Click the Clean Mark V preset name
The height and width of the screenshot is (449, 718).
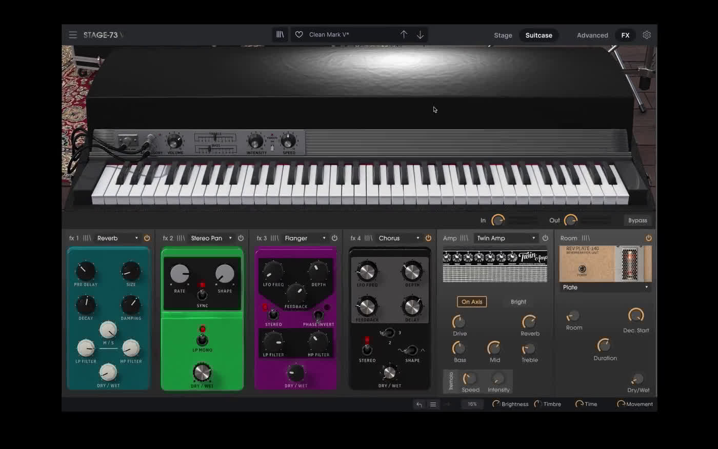coord(329,35)
